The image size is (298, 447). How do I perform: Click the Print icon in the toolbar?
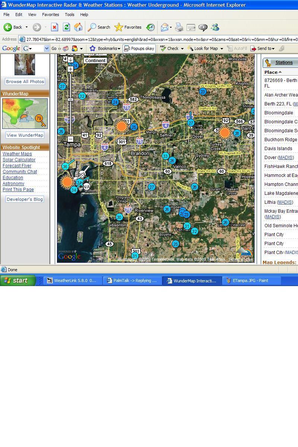(179, 27)
